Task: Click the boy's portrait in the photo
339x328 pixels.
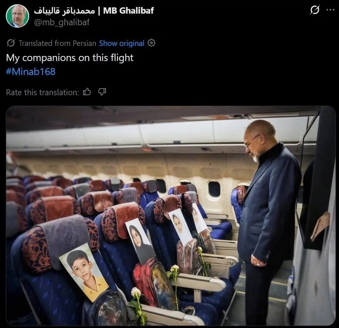Action: (83, 272)
